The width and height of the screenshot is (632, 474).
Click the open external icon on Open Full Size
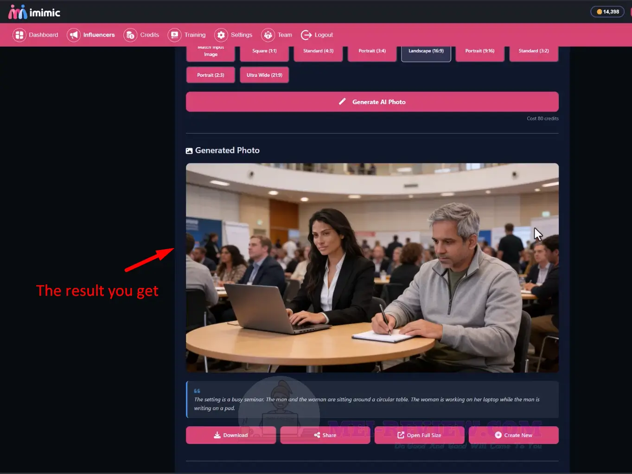click(401, 435)
